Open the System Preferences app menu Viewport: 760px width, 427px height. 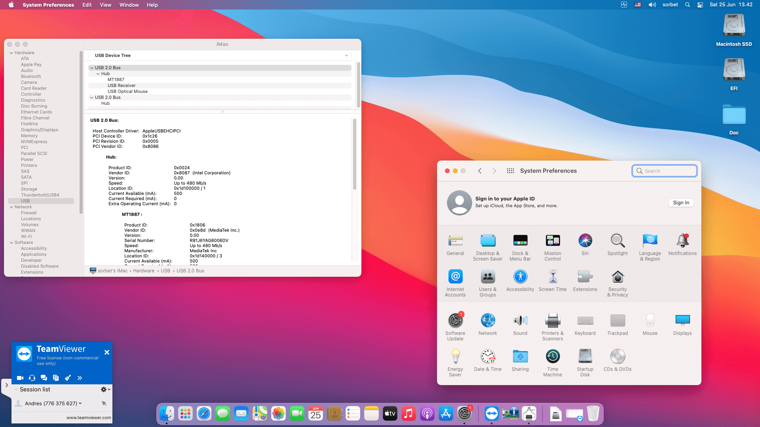48,5
